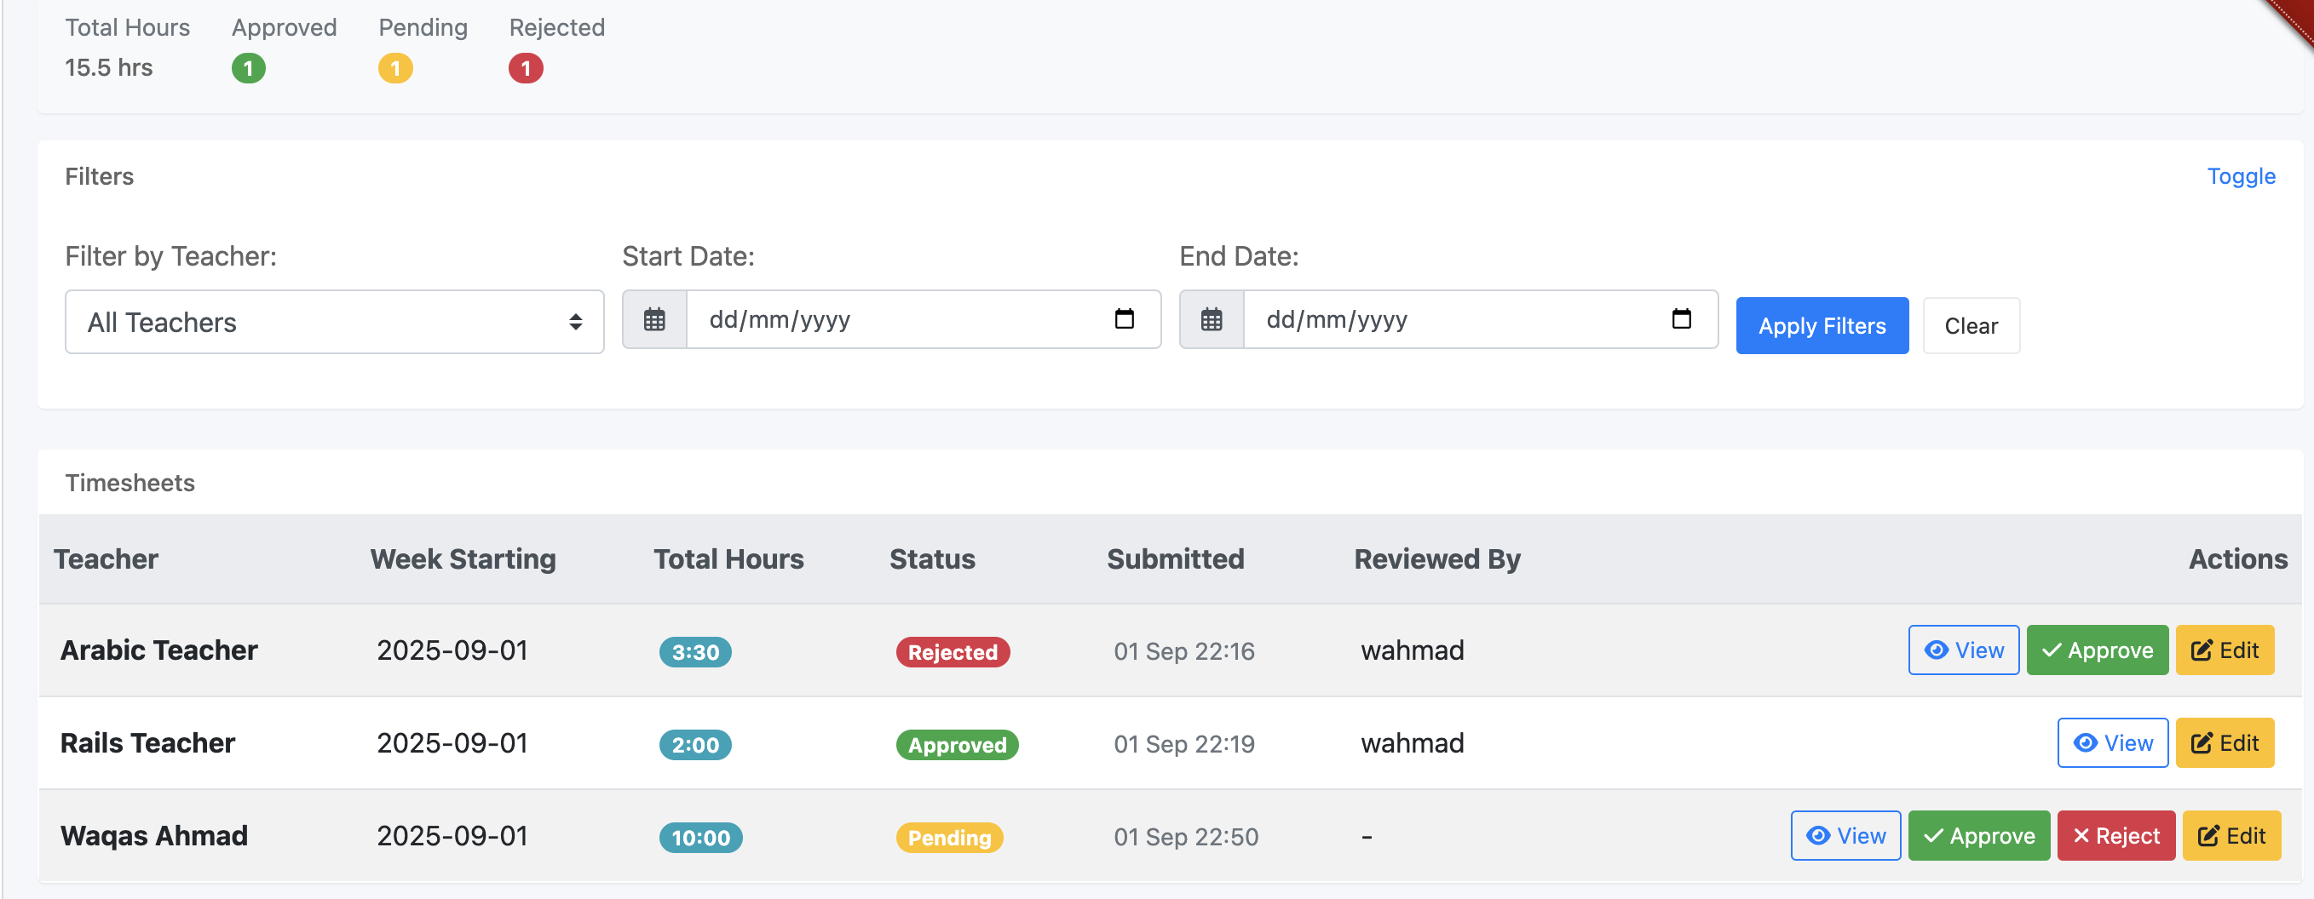This screenshot has height=899, width=2314.
Task: Click the green Approved count badge
Action: point(248,68)
